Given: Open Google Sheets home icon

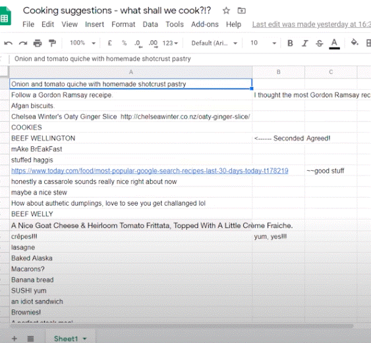Looking at the screenshot, I should click(x=5, y=16).
